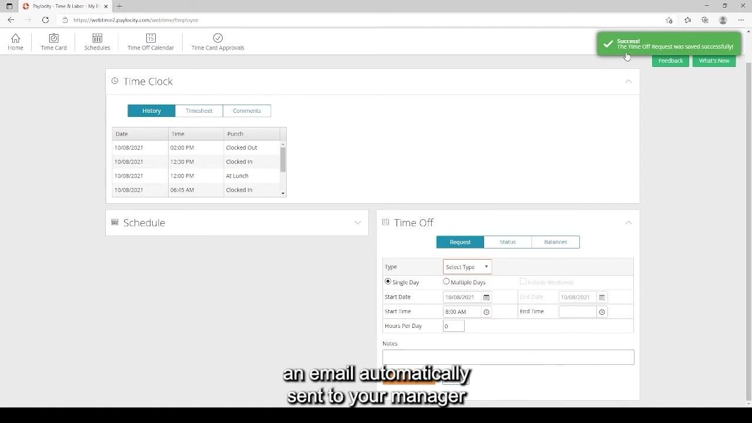Click the End Time input field
This screenshot has width=752, height=423.
coord(578,312)
